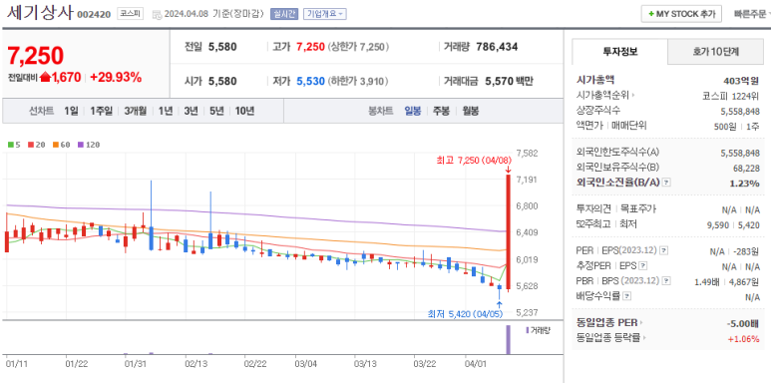
Task: Click the 외국인보유주식수 value 68,228
Action: pyautogui.click(x=746, y=169)
